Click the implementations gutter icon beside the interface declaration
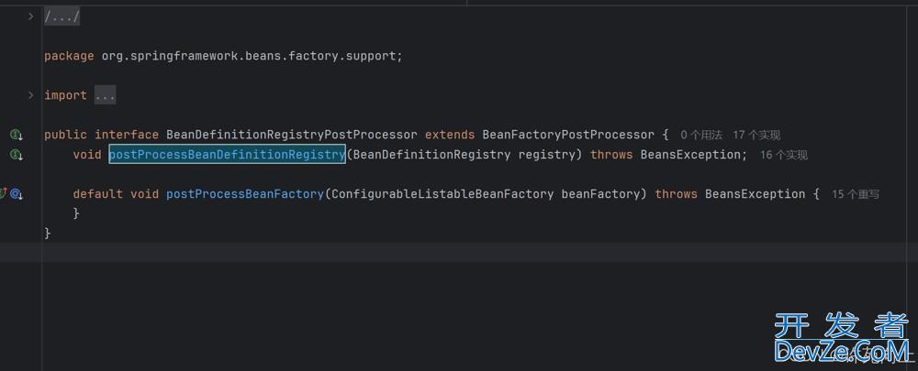918x371 pixels. (16, 135)
